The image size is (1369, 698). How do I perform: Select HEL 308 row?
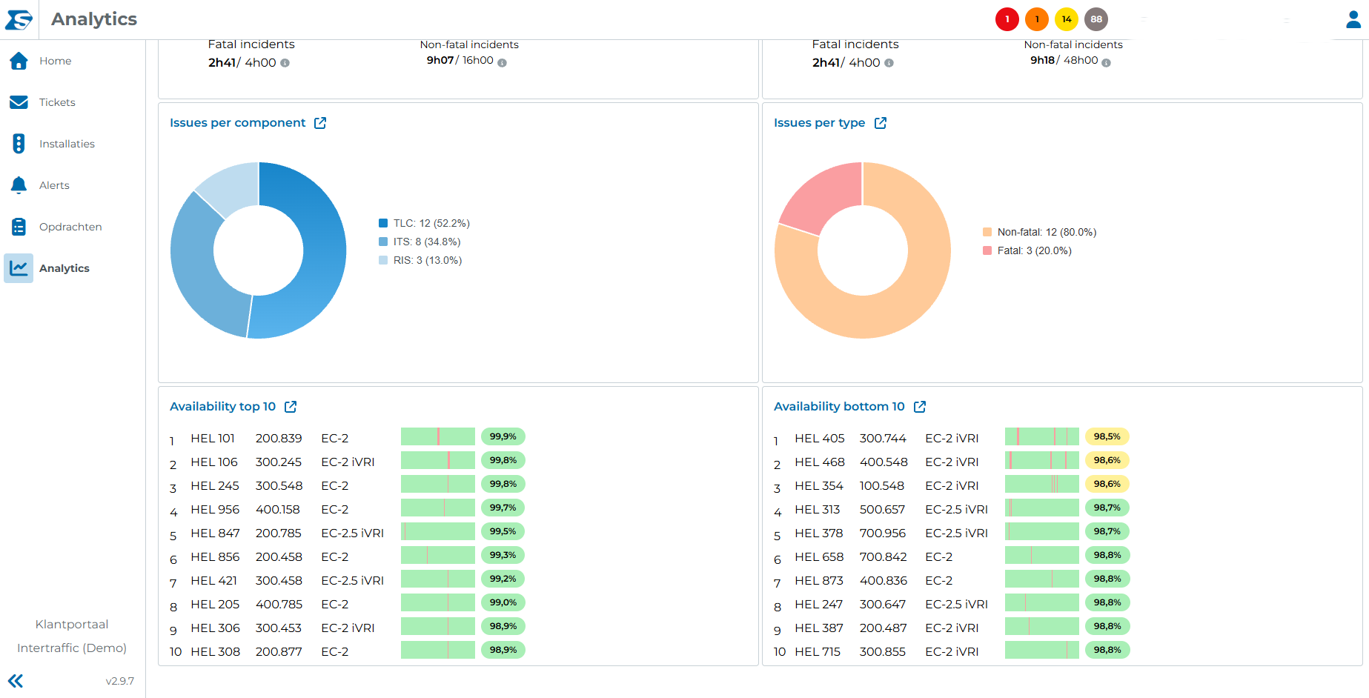tap(347, 651)
